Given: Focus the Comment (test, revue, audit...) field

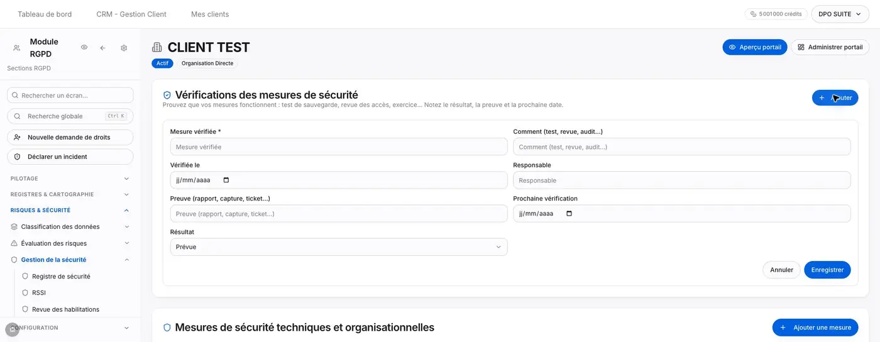Looking at the screenshot, I should (x=682, y=146).
